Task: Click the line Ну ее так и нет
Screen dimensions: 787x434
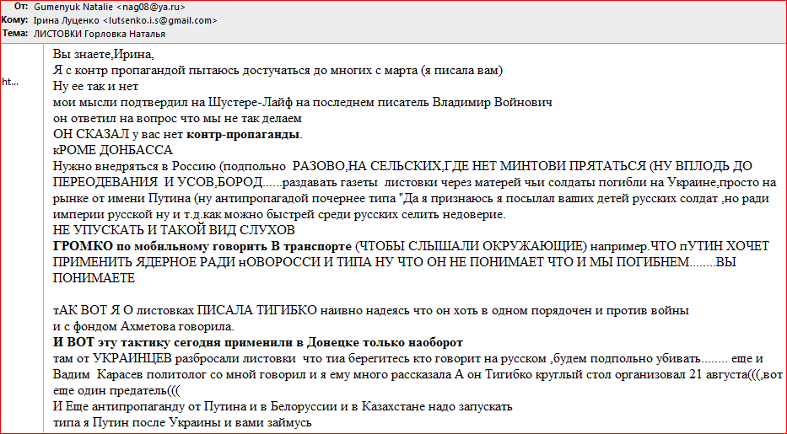Action: point(95,86)
